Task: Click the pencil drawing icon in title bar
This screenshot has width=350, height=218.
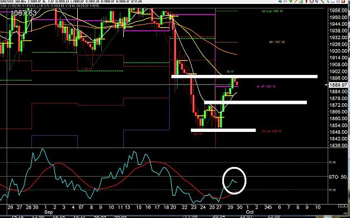Action: [x=296, y=1]
